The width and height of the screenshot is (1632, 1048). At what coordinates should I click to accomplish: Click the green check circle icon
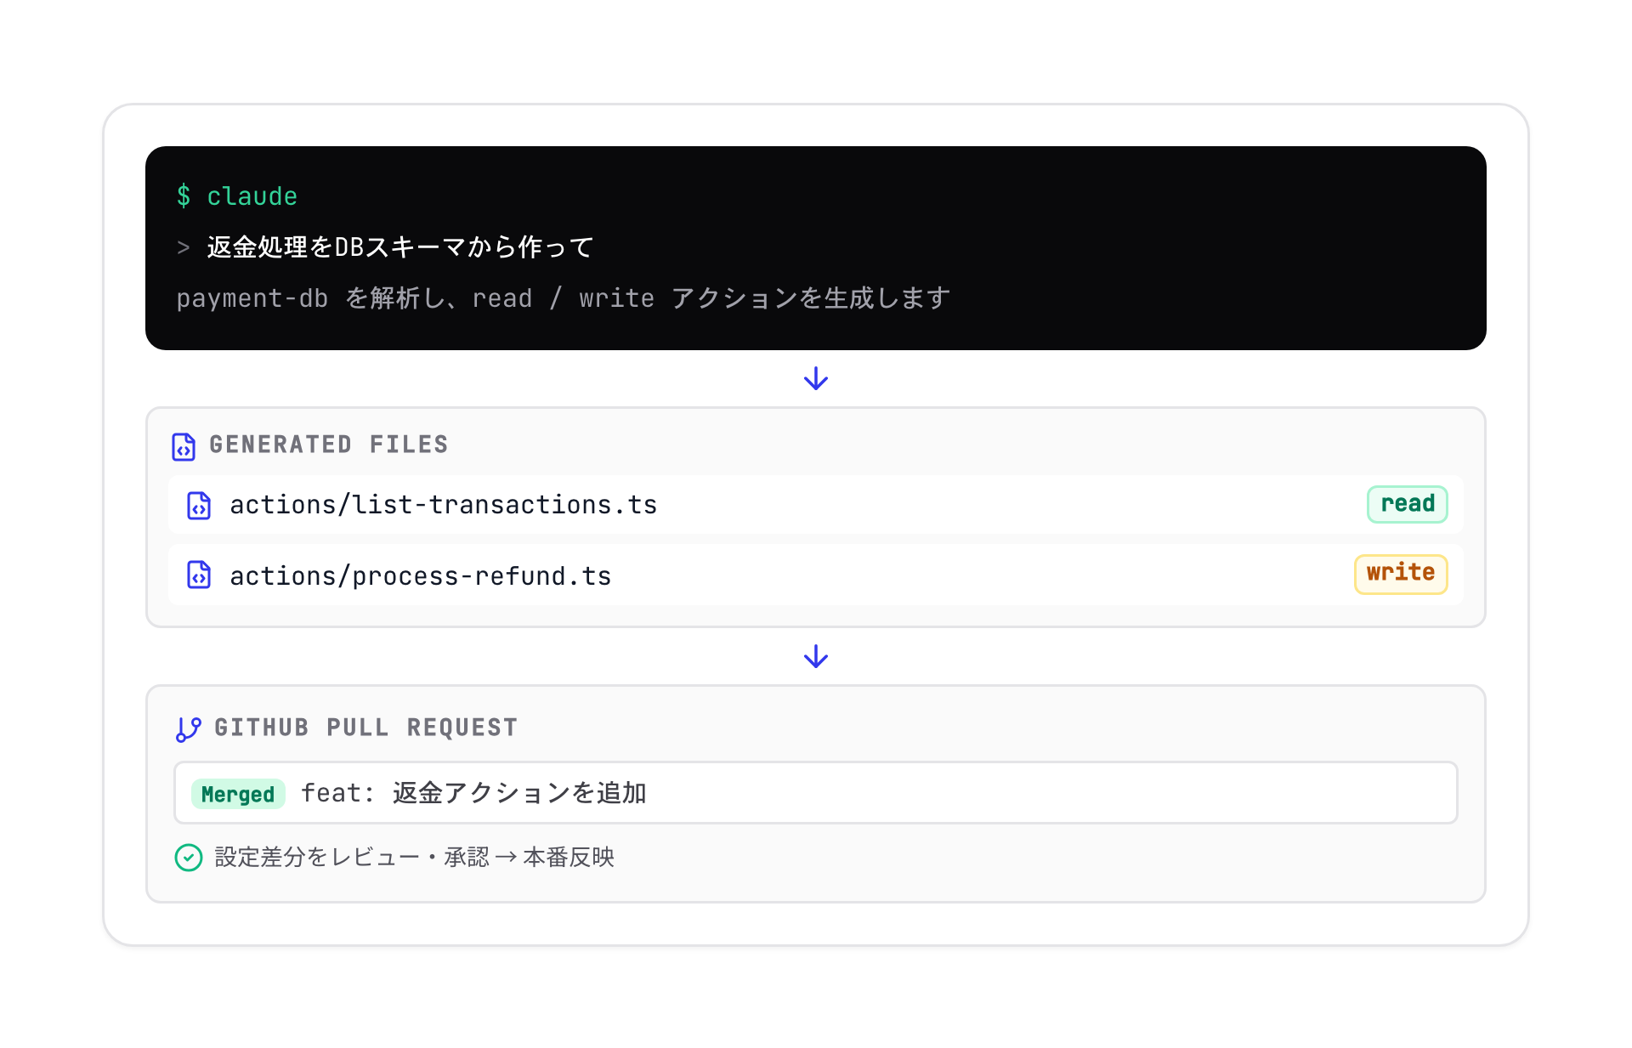pos(189,857)
